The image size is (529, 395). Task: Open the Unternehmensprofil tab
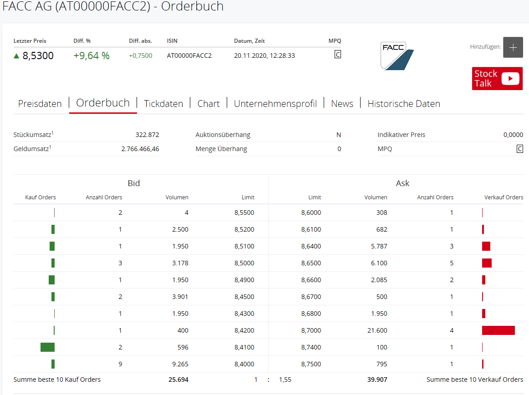click(275, 104)
